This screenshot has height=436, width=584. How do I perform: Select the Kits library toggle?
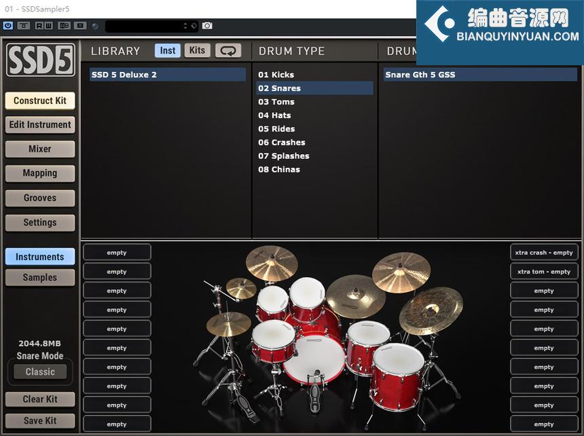click(x=197, y=50)
